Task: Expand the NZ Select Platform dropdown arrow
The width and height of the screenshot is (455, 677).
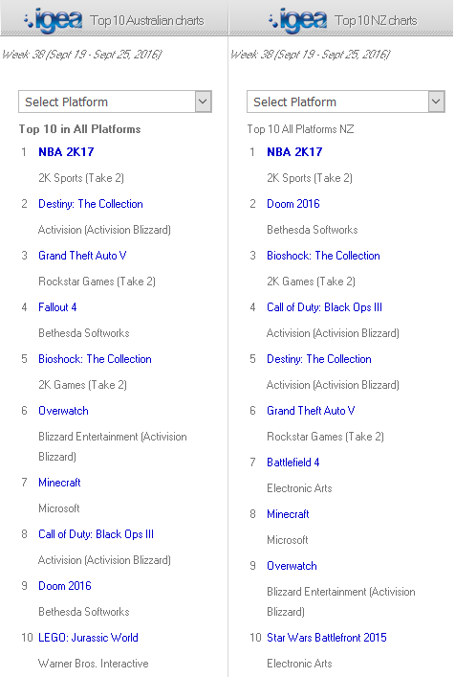Action: coord(436,102)
